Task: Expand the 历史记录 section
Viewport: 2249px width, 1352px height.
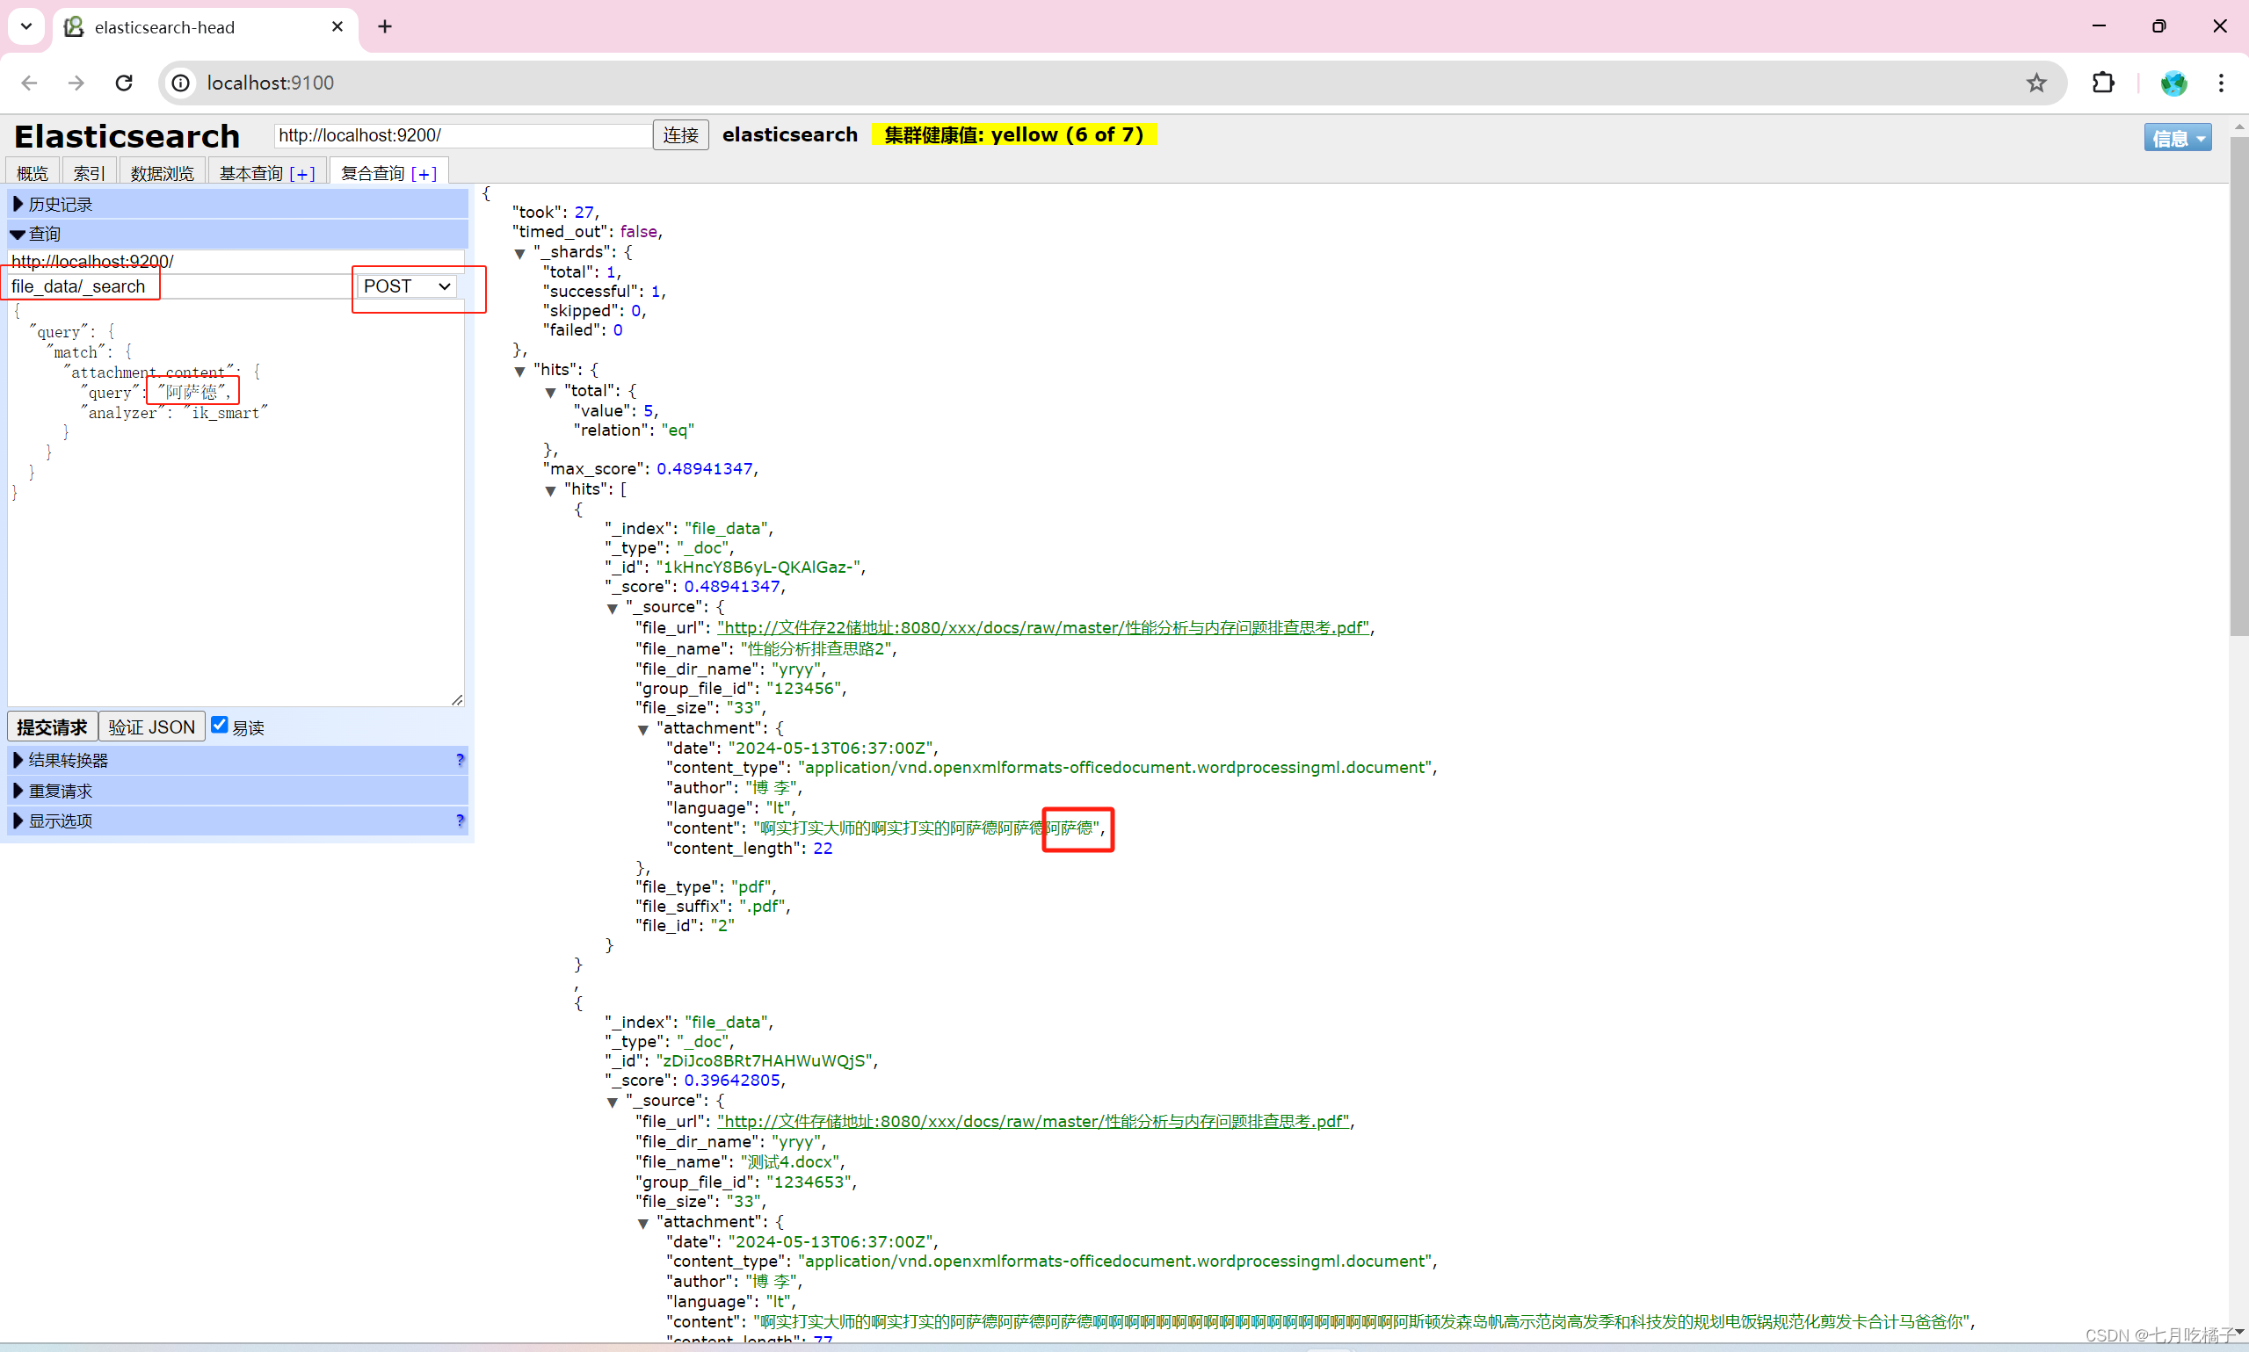Action: click(x=238, y=204)
